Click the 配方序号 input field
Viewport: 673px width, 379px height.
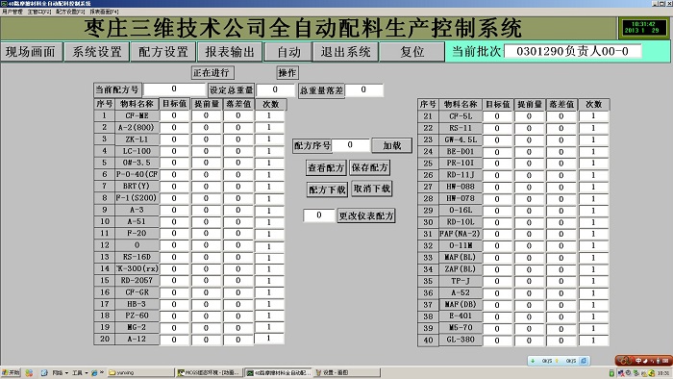(350, 145)
